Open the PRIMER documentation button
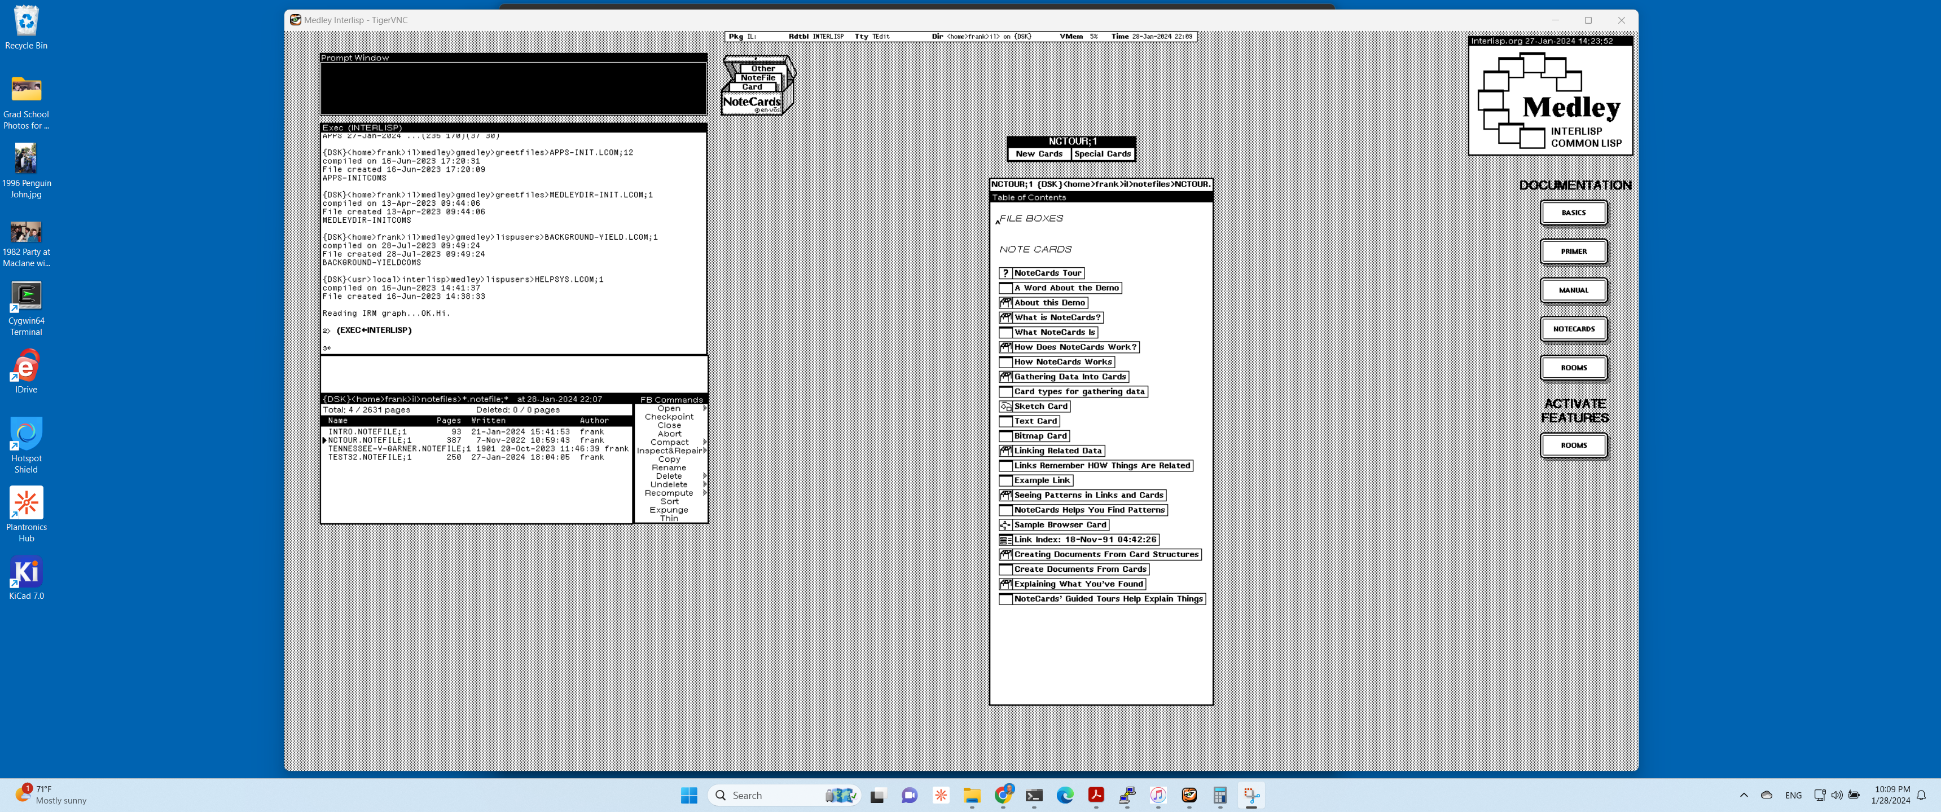This screenshot has width=1941, height=812. click(x=1573, y=251)
